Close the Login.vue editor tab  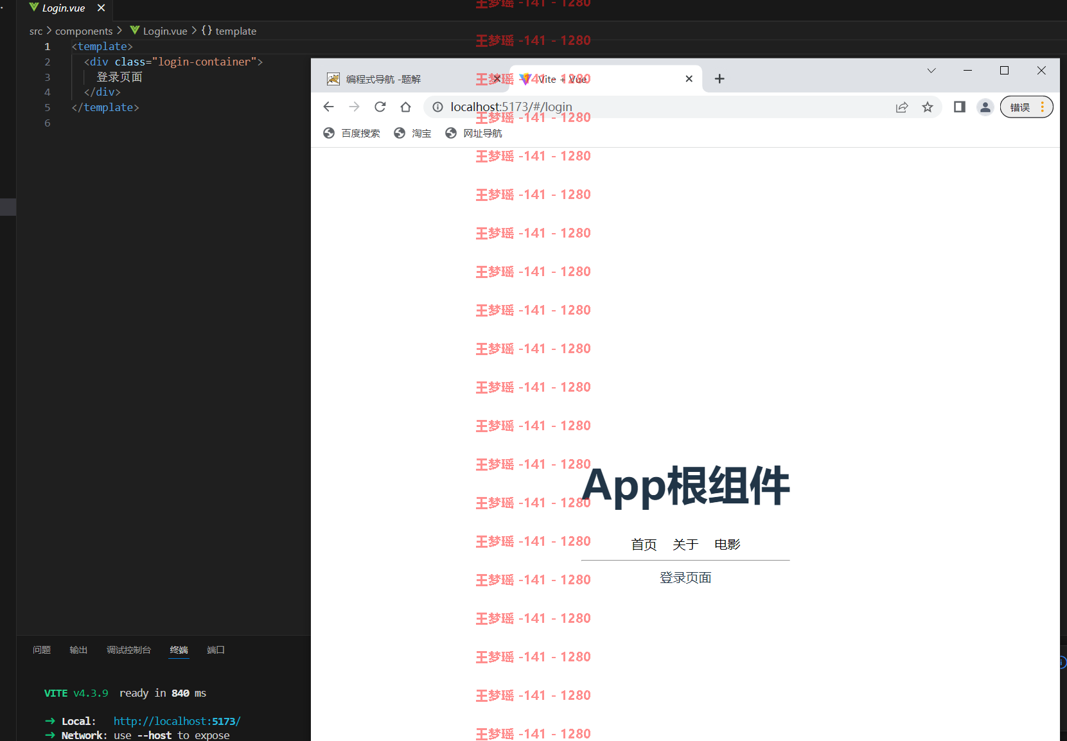[101, 8]
